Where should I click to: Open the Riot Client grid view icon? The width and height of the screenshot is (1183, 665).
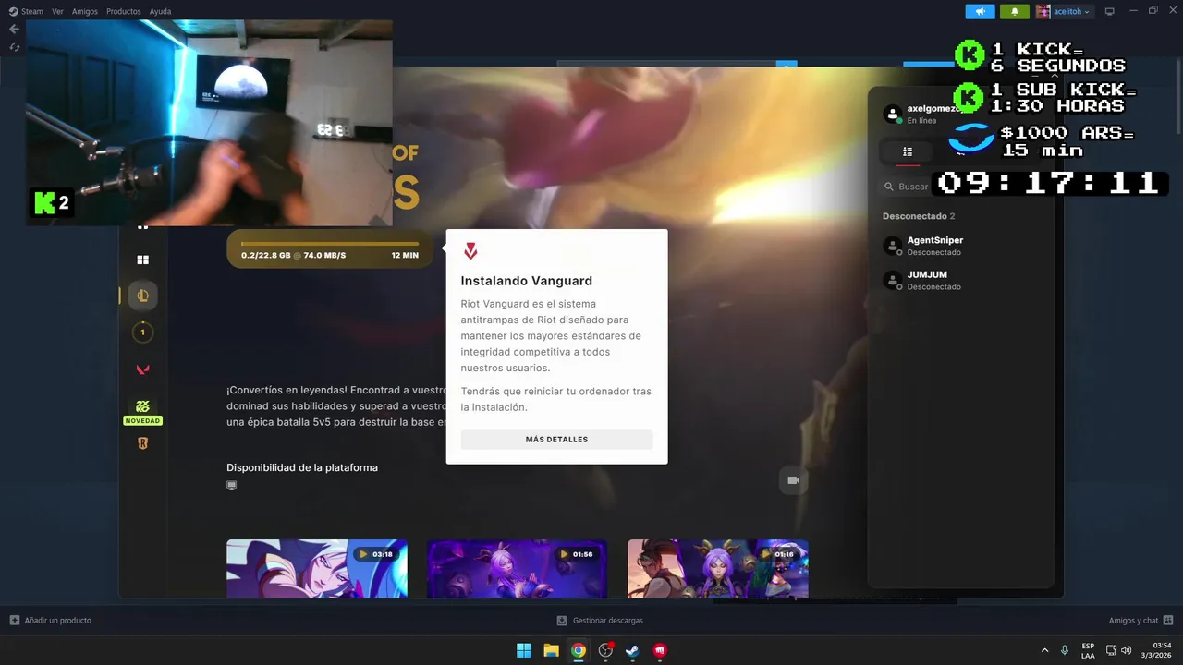(142, 260)
